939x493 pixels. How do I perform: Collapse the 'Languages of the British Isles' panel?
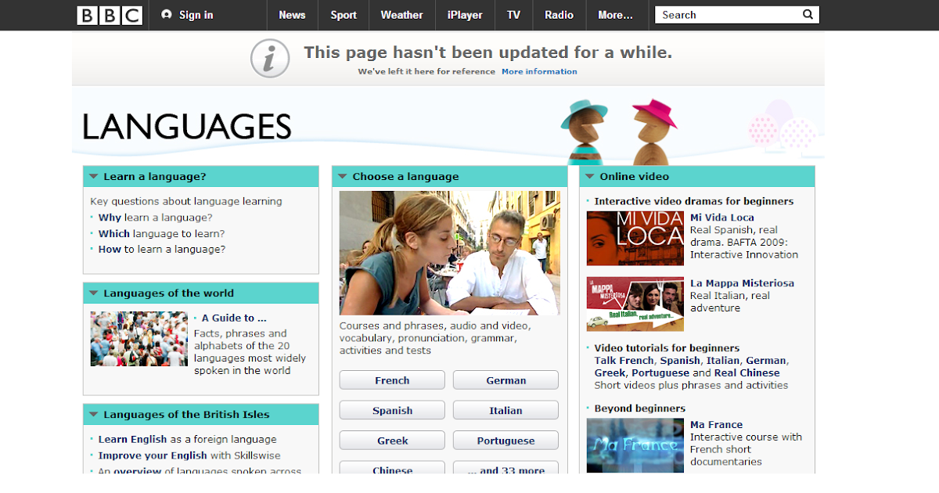pyautogui.click(x=92, y=414)
